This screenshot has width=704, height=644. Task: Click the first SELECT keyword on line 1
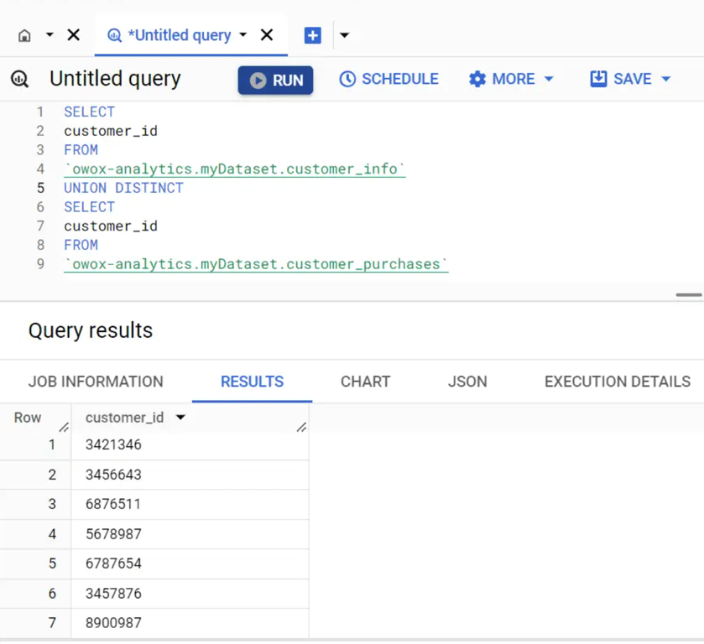(x=89, y=112)
